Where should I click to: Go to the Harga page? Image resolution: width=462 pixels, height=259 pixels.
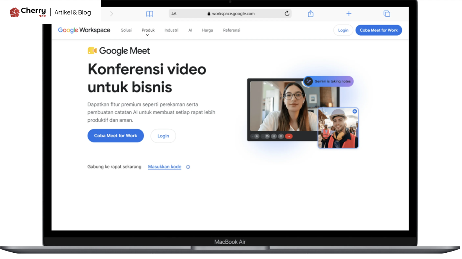[x=208, y=30]
